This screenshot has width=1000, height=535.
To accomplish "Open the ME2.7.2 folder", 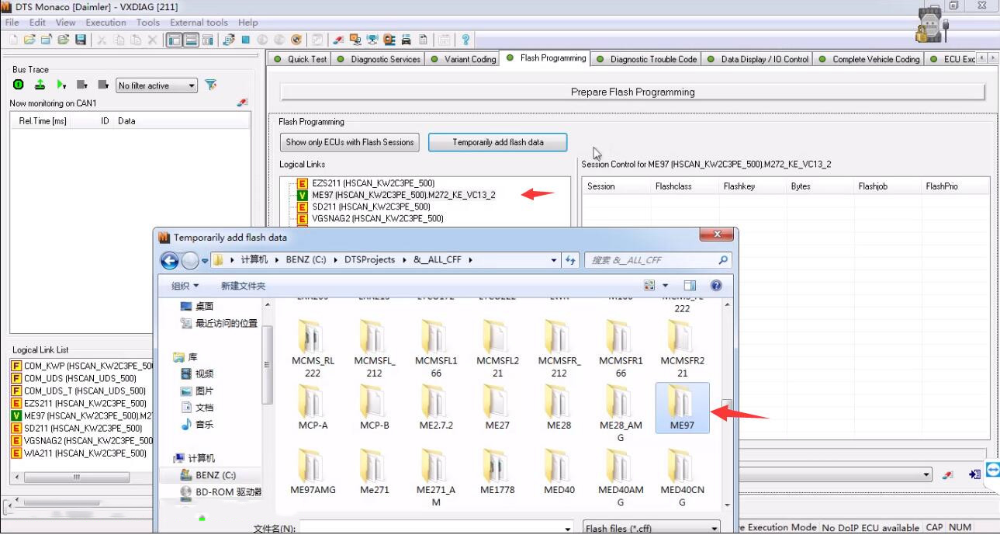I will click(x=436, y=407).
